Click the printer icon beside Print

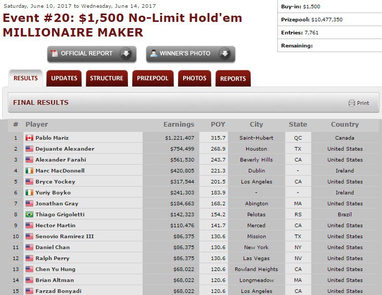[352, 103]
